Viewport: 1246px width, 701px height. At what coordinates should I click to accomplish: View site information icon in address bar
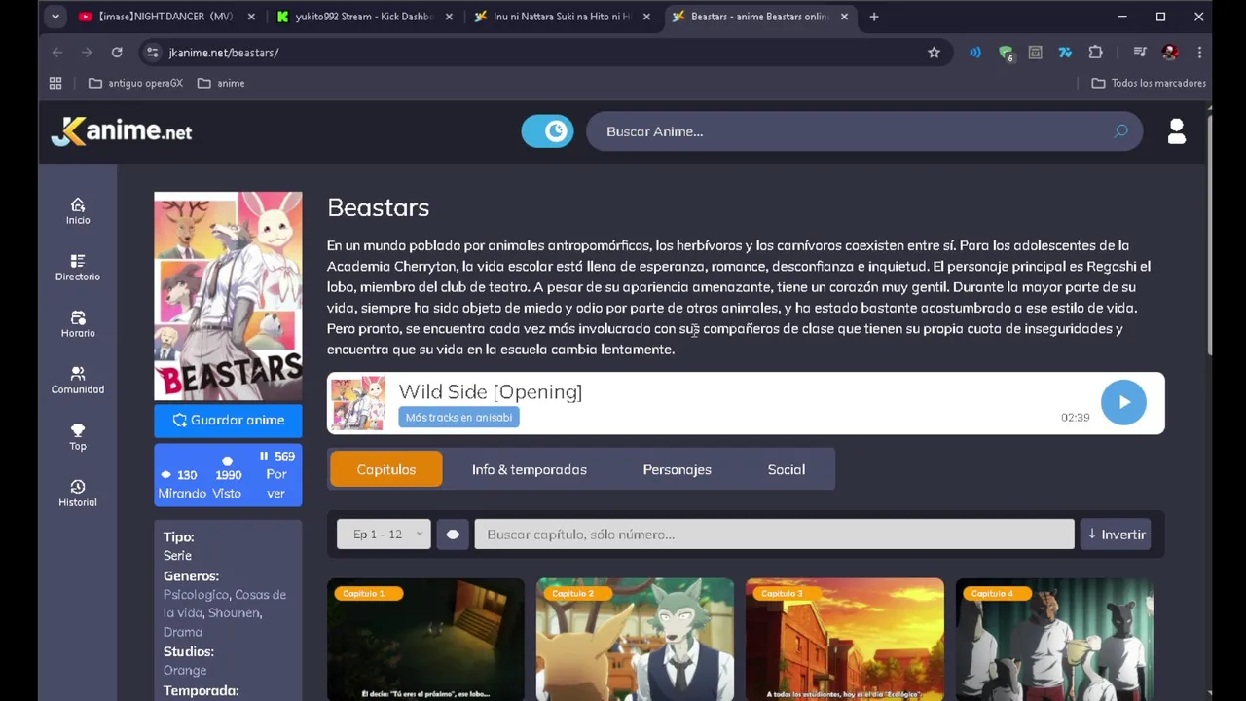(152, 53)
